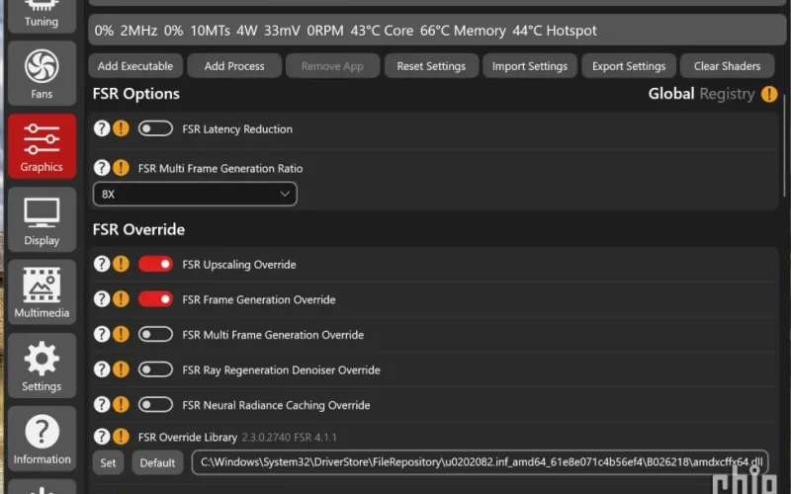This screenshot has height=494, width=791.
Task: Open the Settings gear section
Action: (42, 366)
